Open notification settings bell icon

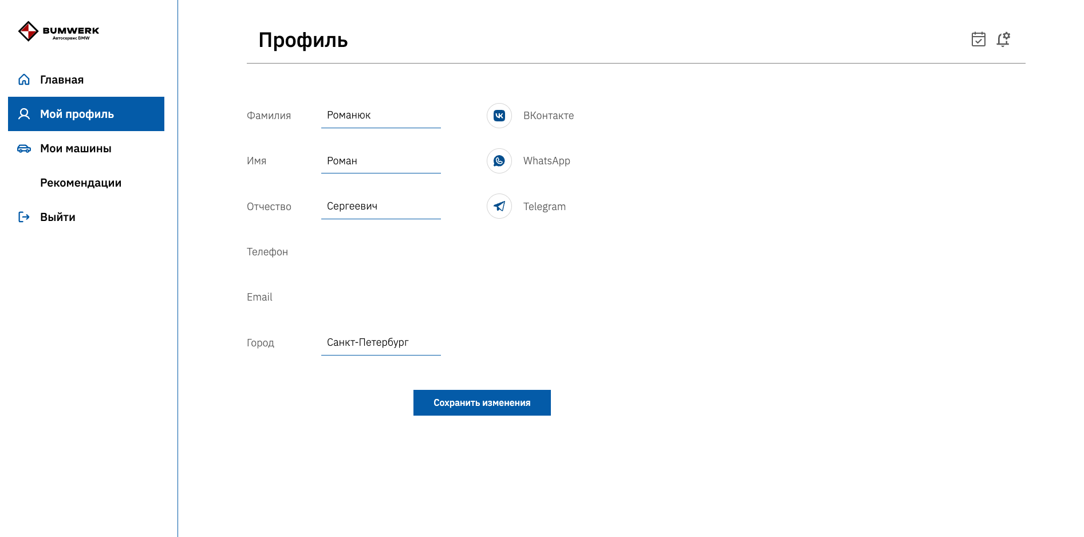1003,40
